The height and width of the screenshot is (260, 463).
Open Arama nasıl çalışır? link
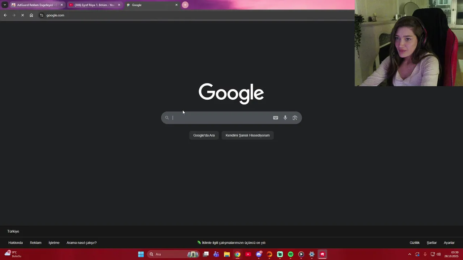81,243
